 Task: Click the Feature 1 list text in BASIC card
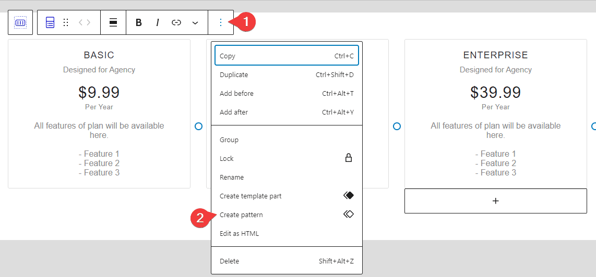pos(99,154)
